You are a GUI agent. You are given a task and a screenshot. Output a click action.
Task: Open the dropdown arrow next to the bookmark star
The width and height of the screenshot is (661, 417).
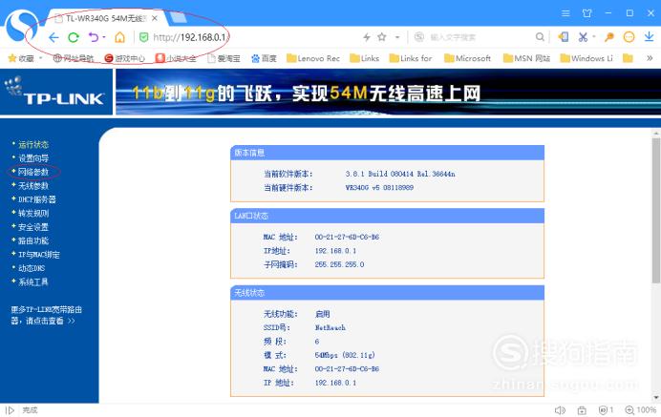click(397, 37)
